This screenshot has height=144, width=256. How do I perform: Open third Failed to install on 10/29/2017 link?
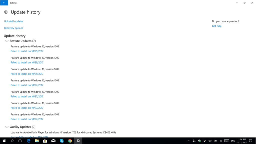[x=27, y=74]
